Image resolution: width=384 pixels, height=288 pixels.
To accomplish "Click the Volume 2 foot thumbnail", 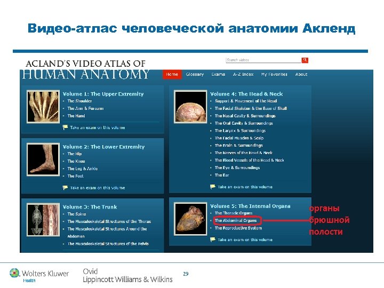I will (43, 159).
